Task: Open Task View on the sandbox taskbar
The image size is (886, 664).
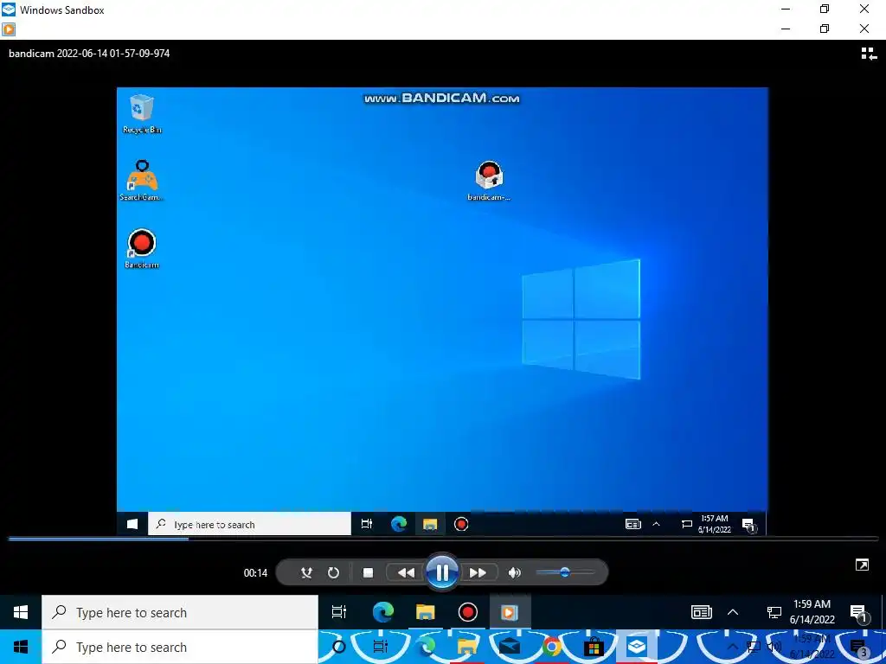Action: pos(339,612)
